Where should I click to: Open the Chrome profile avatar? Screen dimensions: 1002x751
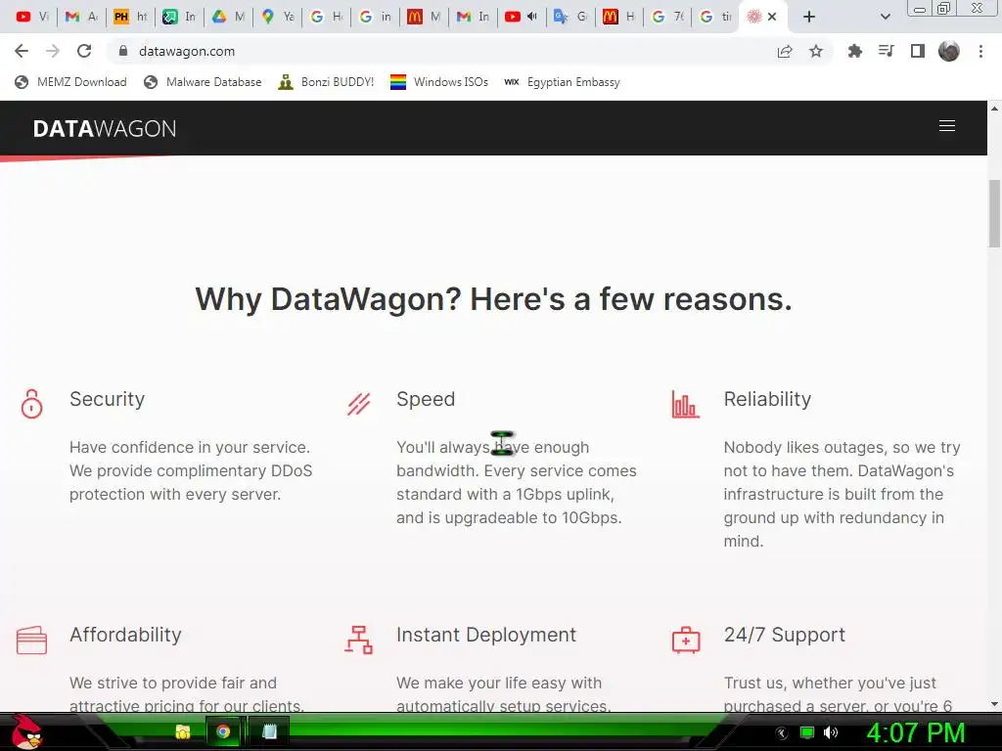click(949, 51)
